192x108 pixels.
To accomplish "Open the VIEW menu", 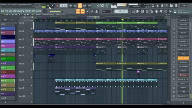I will coord(22,11).
